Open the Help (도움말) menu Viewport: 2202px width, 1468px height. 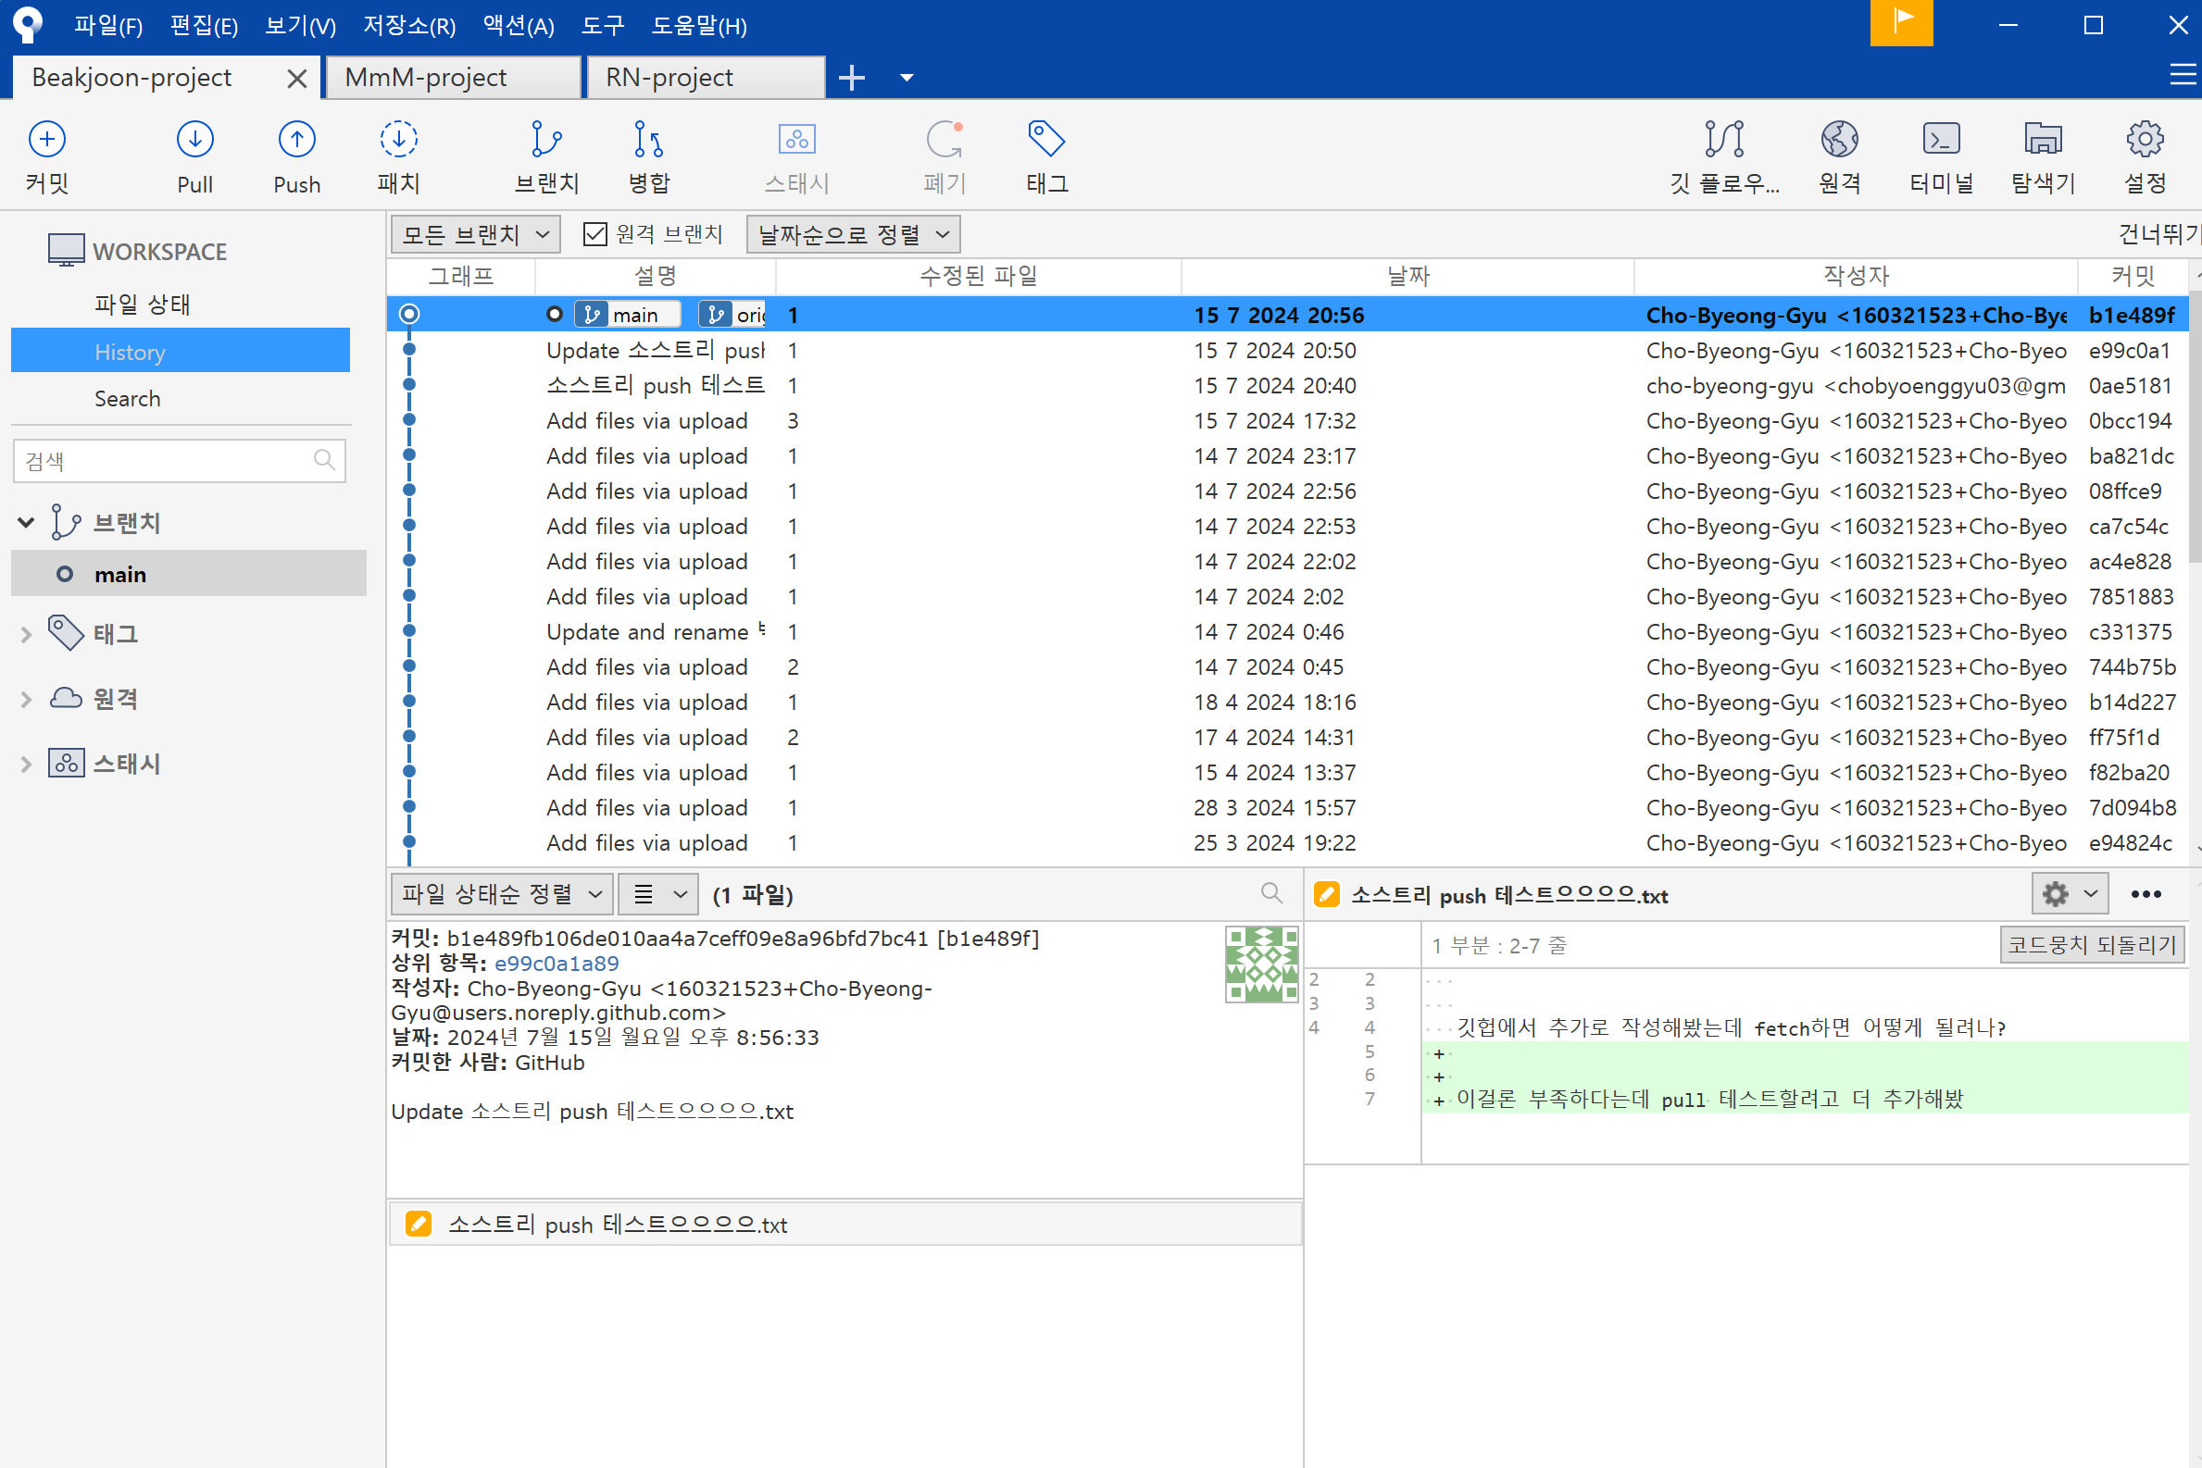tap(699, 25)
